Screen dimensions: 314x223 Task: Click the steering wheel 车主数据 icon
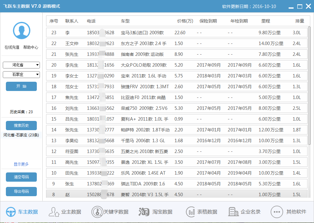[x=11, y=212]
